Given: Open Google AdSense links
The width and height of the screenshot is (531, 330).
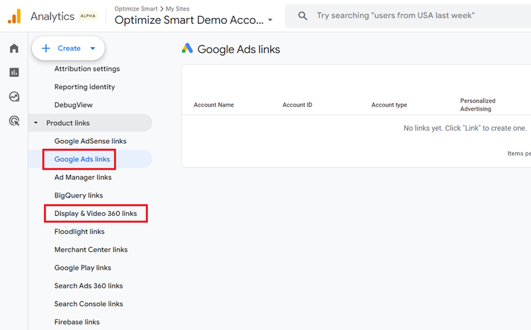Looking at the screenshot, I should point(90,141).
